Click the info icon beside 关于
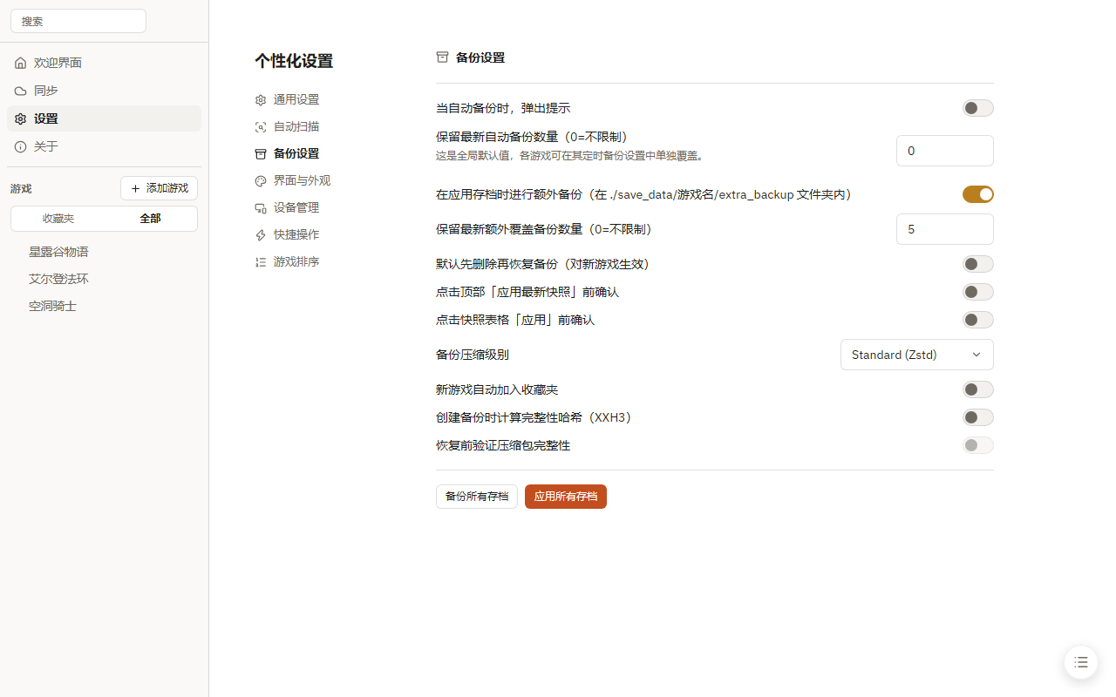 pos(20,146)
